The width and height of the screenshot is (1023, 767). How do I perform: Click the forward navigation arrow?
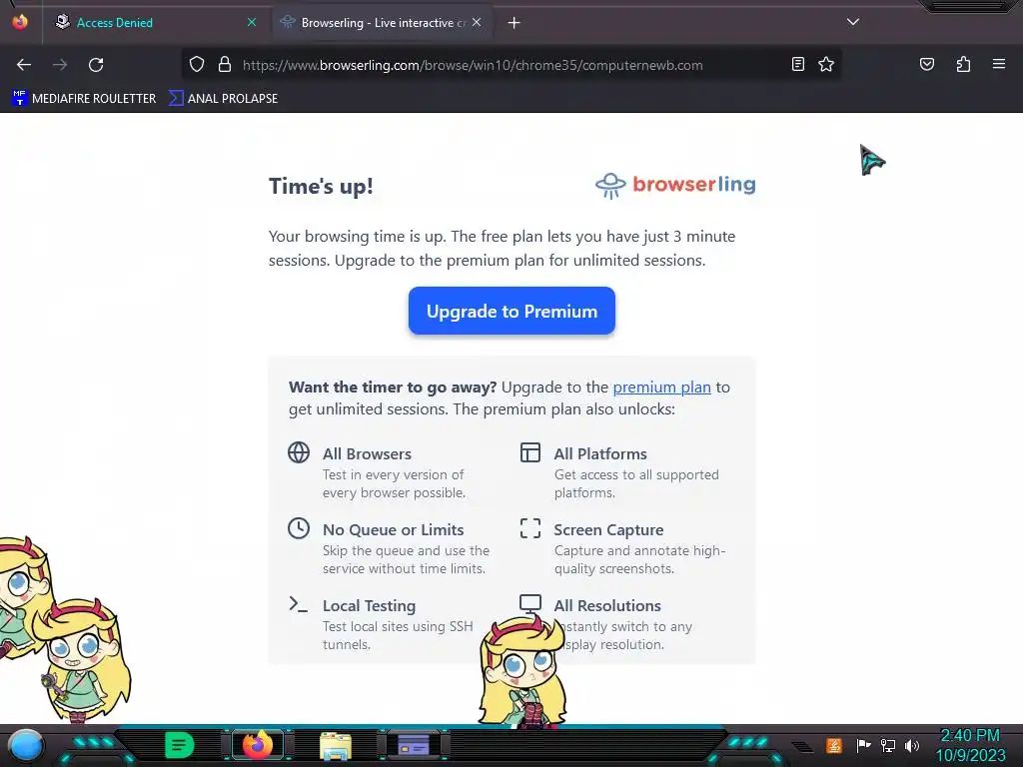point(60,65)
